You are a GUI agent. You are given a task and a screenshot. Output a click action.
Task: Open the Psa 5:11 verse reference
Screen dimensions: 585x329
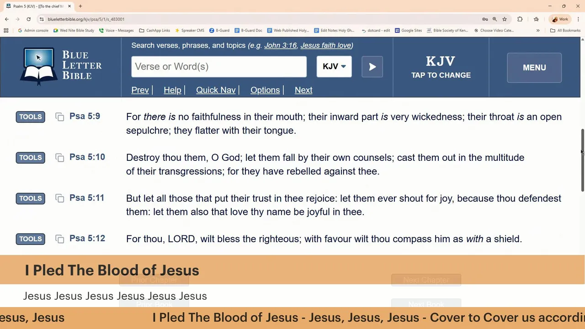(87, 197)
